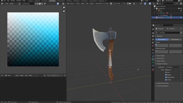Expand the Modifiers row in outliner
183x103 pixels.
[159, 15]
